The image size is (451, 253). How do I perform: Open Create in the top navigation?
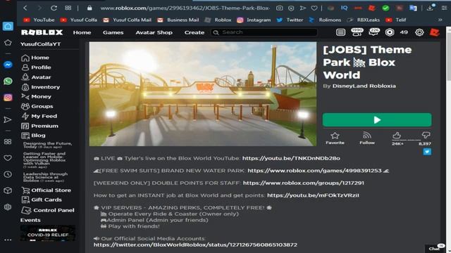pos(194,32)
